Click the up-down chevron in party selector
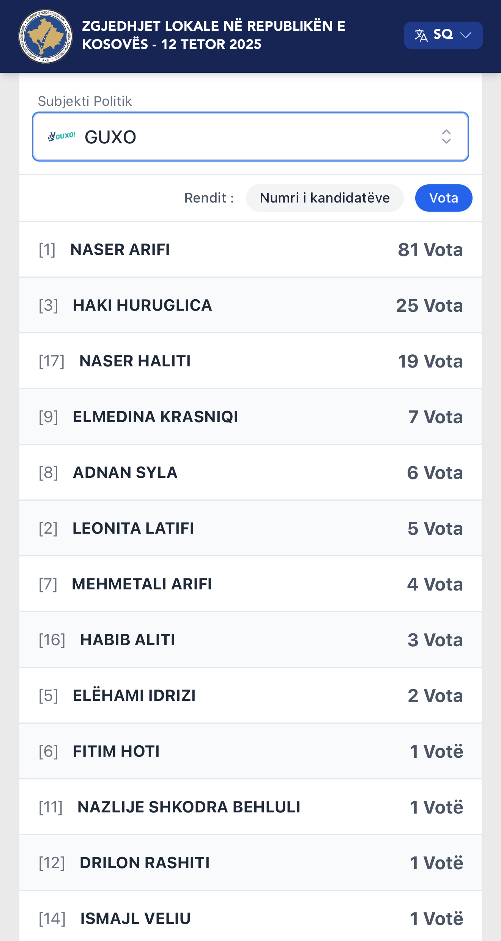Image resolution: width=501 pixels, height=941 pixels. (446, 137)
